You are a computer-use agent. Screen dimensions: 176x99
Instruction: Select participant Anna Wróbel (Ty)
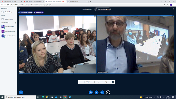coord(8,27)
